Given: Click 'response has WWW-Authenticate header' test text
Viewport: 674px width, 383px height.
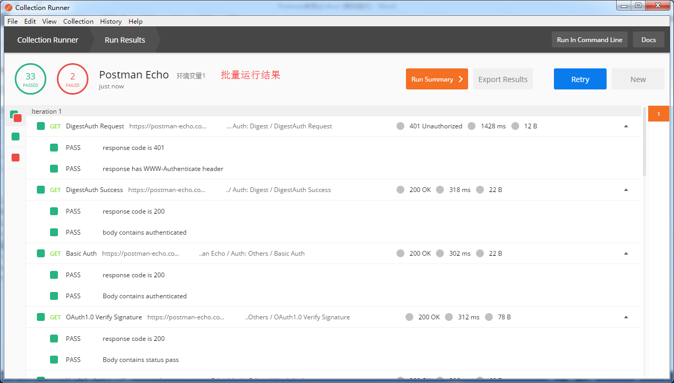Looking at the screenshot, I should tap(163, 169).
